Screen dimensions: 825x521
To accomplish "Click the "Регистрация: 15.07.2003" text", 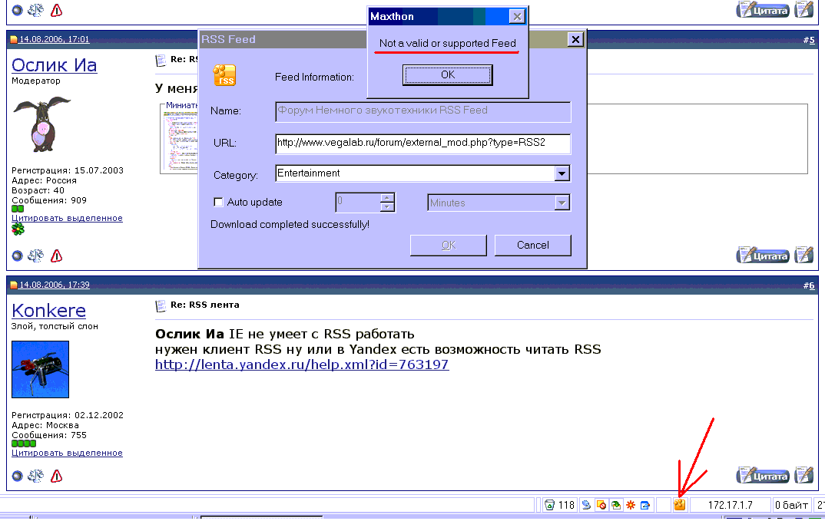I will [68, 170].
